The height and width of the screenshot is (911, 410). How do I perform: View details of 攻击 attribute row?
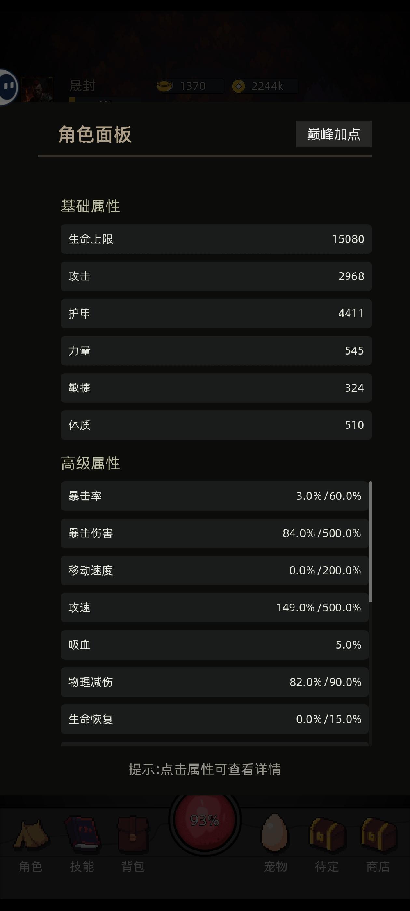pos(216,276)
